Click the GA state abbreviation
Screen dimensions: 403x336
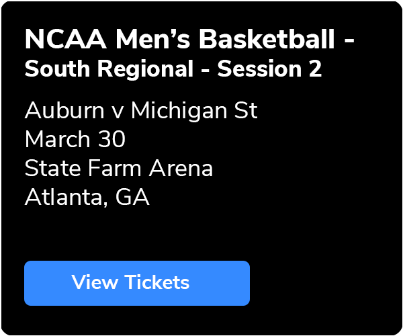[x=132, y=197]
